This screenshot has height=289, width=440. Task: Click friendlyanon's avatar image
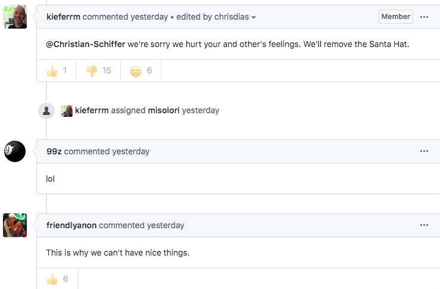coord(15,225)
